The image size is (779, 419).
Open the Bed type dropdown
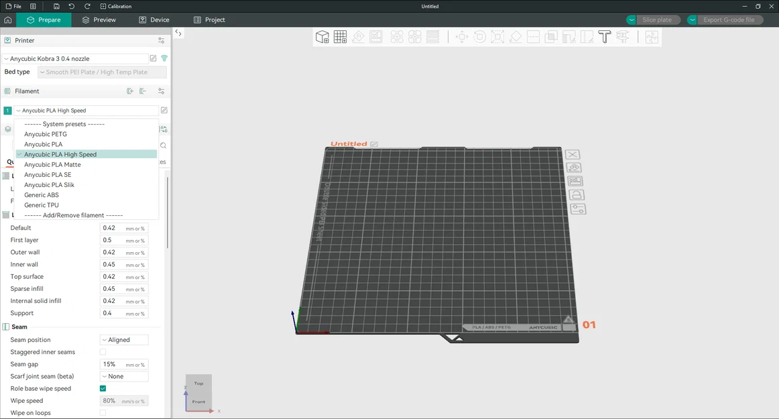point(102,72)
